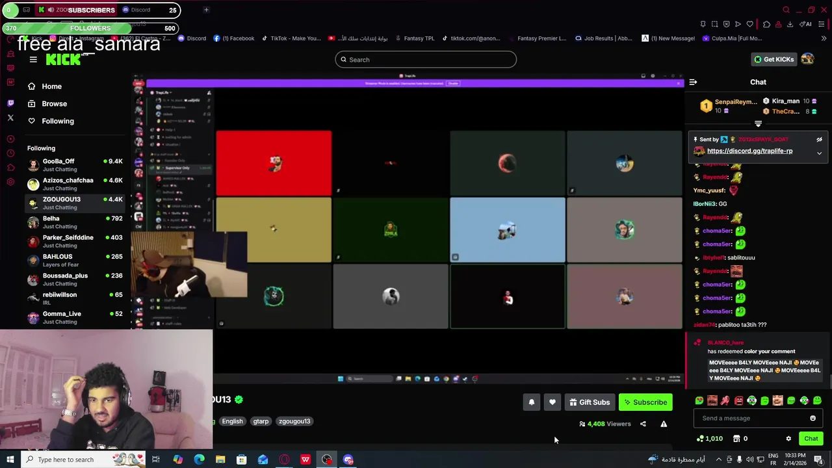
Task: Open the discord.gg/traplife-rp link
Action: pos(749,151)
